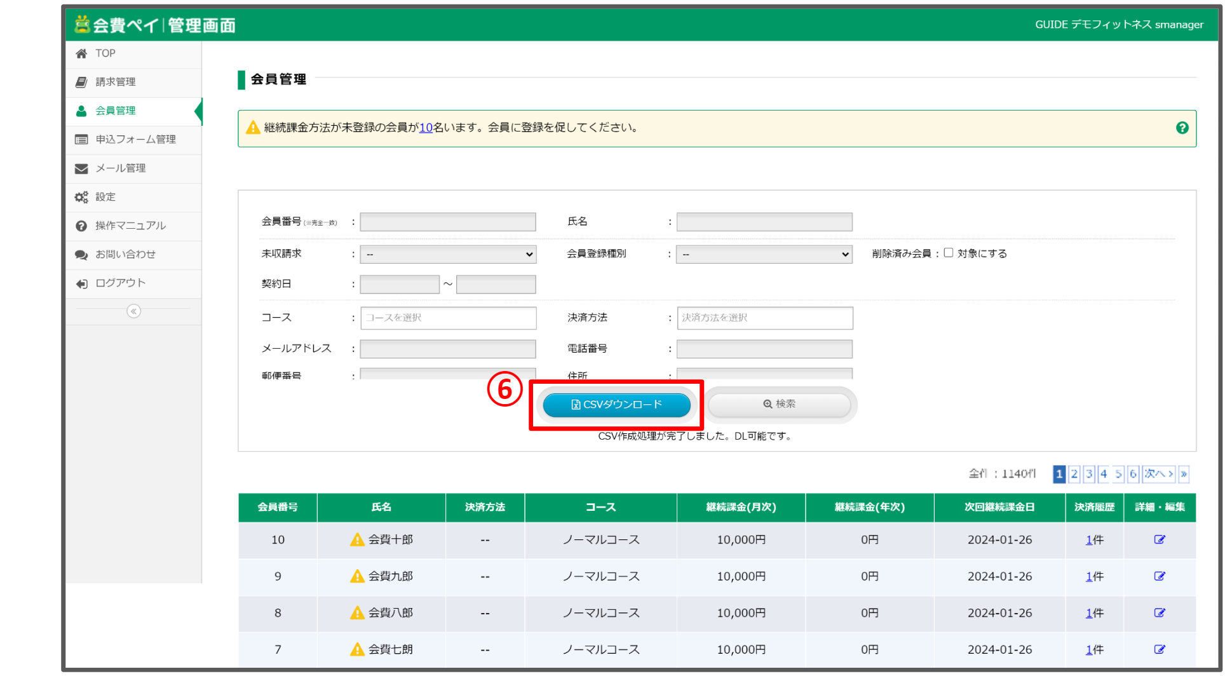
Task: Click the last page double-arrow icon
Action: point(1184,474)
